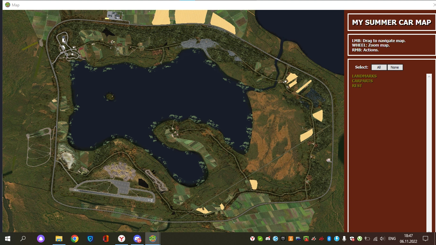
Task: Click the list scrollbar down arrow
Action: [429, 231]
